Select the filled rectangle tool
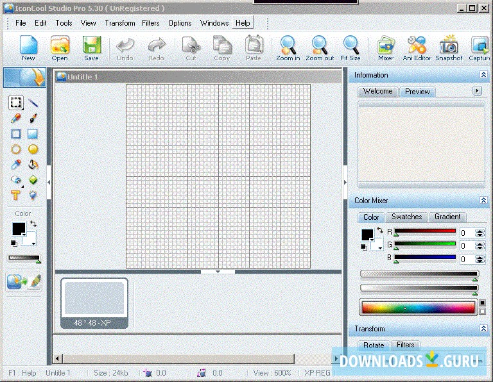This screenshot has width=493, height=382. click(x=33, y=134)
